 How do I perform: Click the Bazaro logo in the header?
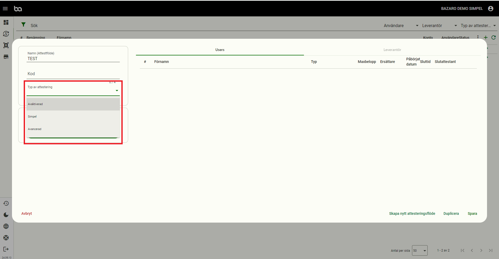[x=18, y=9]
